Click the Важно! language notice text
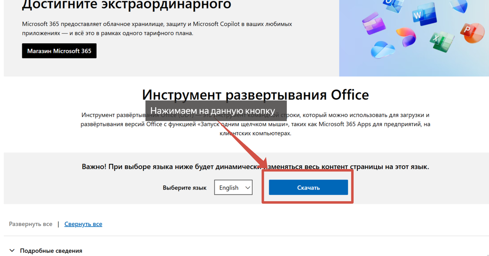Image resolution: width=489 pixels, height=256 pixels. click(256, 167)
